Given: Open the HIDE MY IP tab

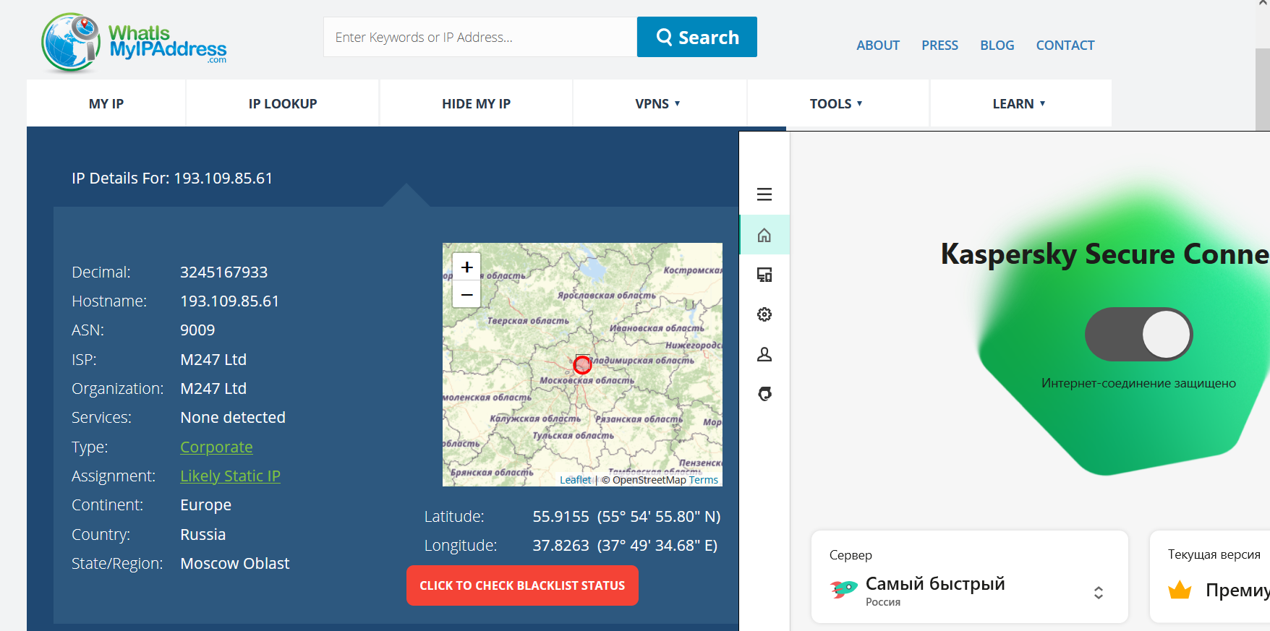Looking at the screenshot, I should click(476, 103).
